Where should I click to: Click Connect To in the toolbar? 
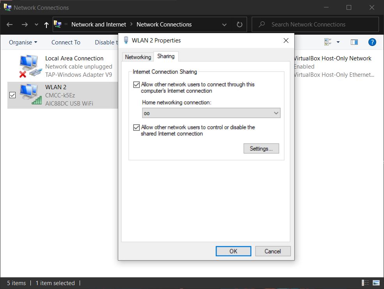[x=66, y=42]
